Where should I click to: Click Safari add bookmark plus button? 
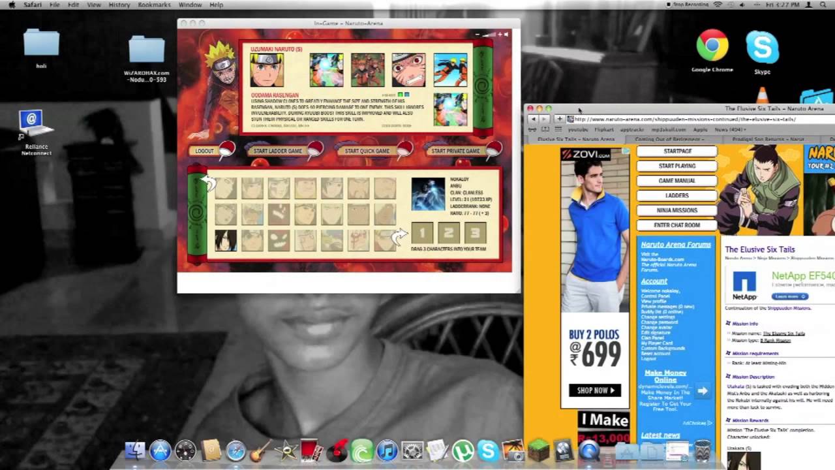[559, 119]
